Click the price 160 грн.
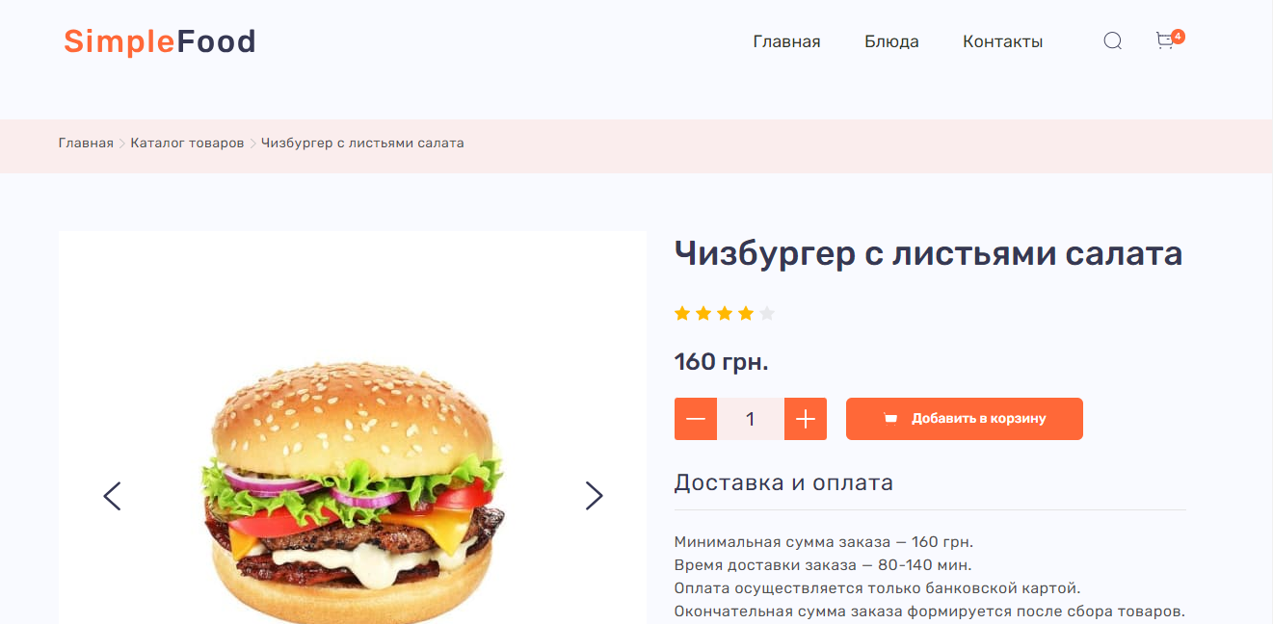The height and width of the screenshot is (624, 1273). [x=721, y=362]
